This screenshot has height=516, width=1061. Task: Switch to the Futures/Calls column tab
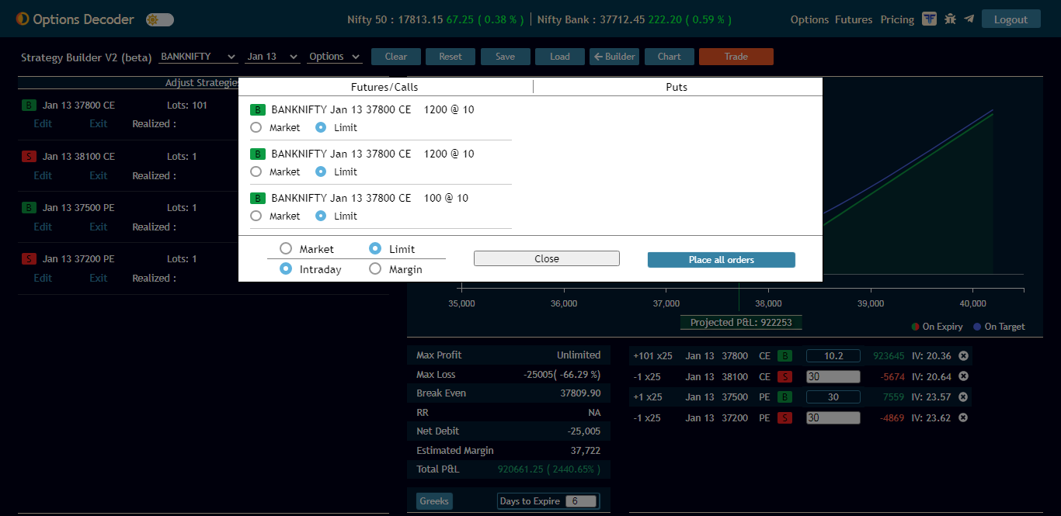[x=384, y=87]
